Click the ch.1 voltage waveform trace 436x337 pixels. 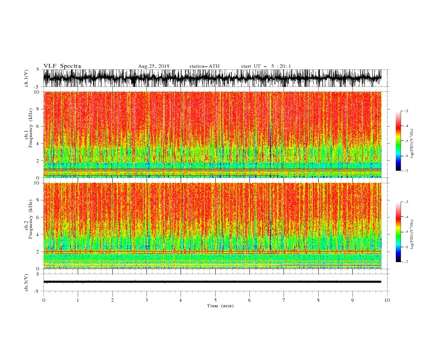[x=212, y=78]
